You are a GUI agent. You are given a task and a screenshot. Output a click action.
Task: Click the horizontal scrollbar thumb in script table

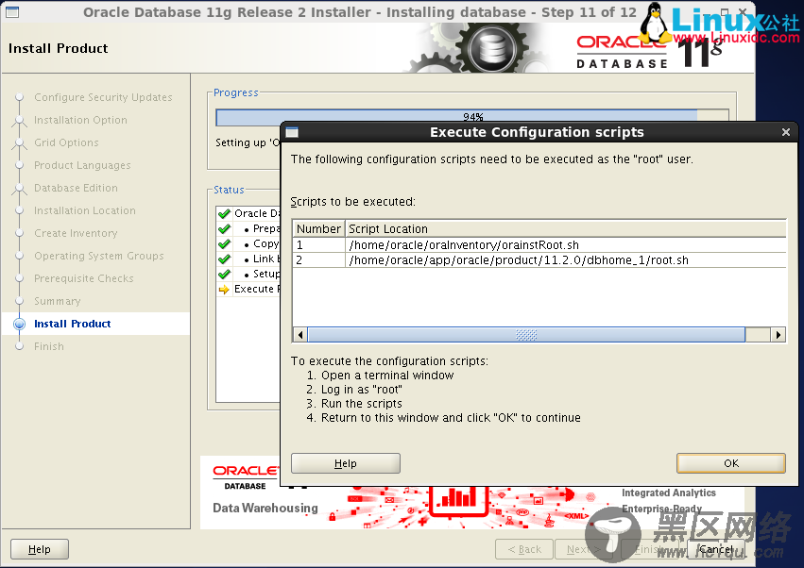[x=526, y=335]
